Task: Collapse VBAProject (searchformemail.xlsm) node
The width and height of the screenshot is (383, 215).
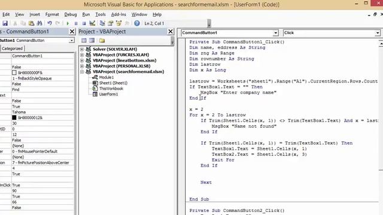Action: tap(82, 72)
